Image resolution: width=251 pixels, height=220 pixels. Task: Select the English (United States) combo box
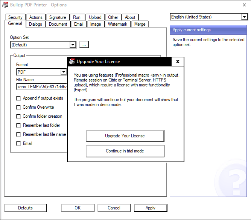click(x=209, y=17)
